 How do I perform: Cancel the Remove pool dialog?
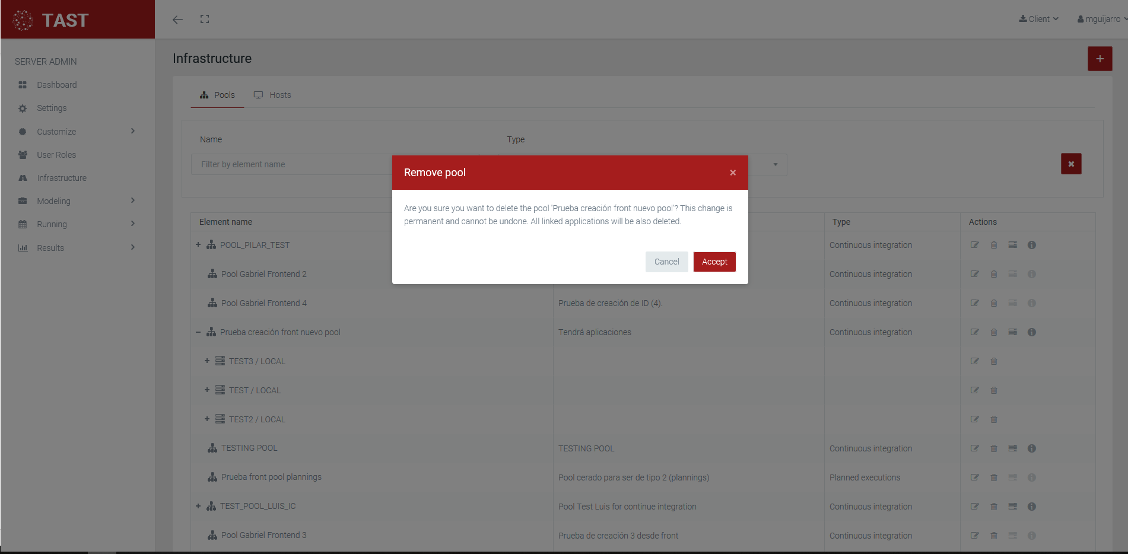pos(666,262)
